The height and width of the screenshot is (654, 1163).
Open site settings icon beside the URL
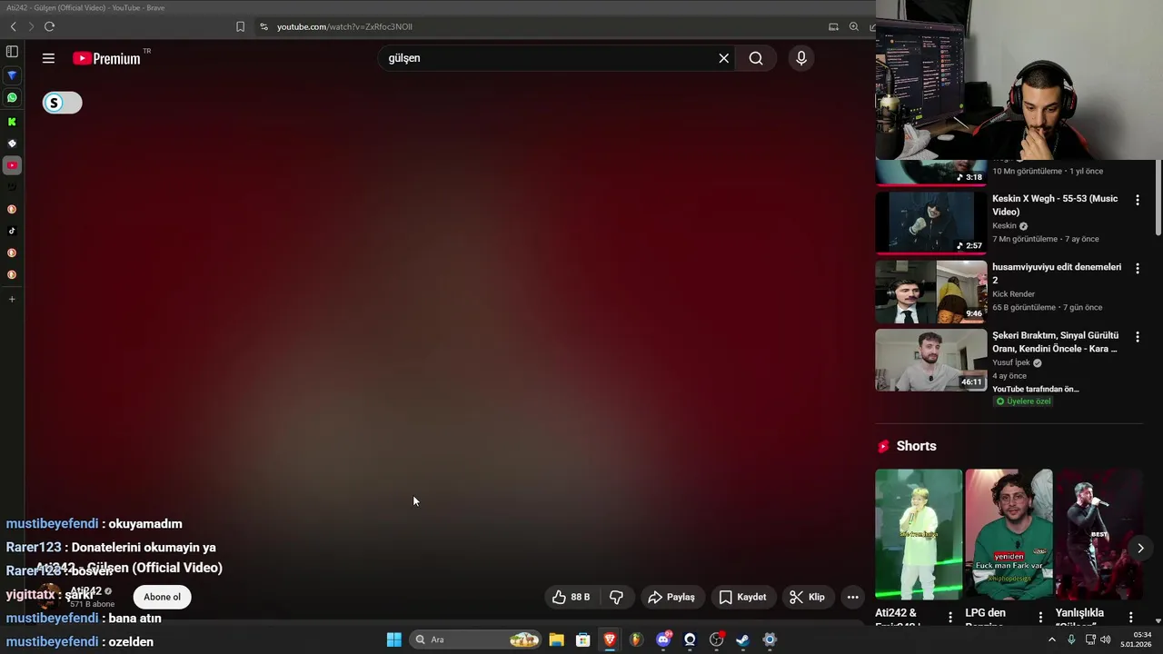263,26
